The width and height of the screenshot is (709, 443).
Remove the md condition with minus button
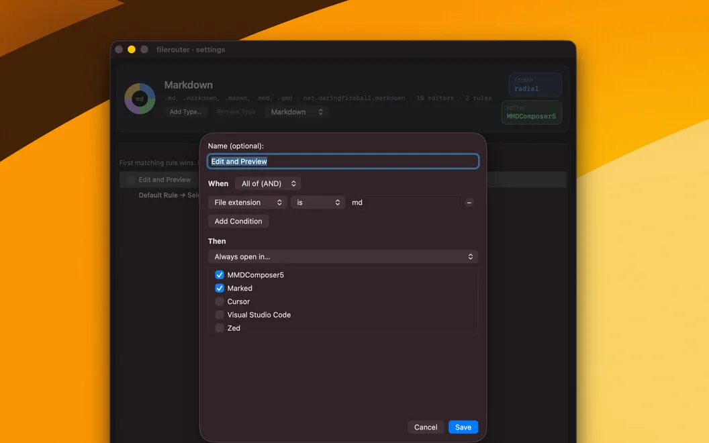469,203
